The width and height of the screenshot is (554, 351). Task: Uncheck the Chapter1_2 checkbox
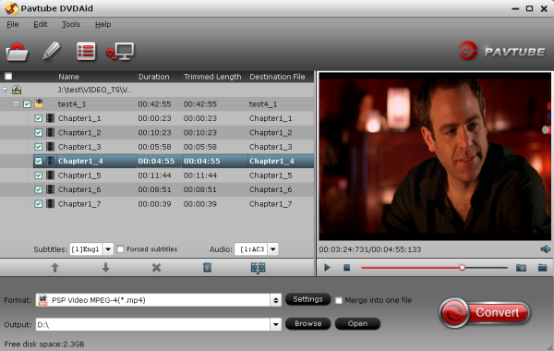pyautogui.click(x=39, y=133)
